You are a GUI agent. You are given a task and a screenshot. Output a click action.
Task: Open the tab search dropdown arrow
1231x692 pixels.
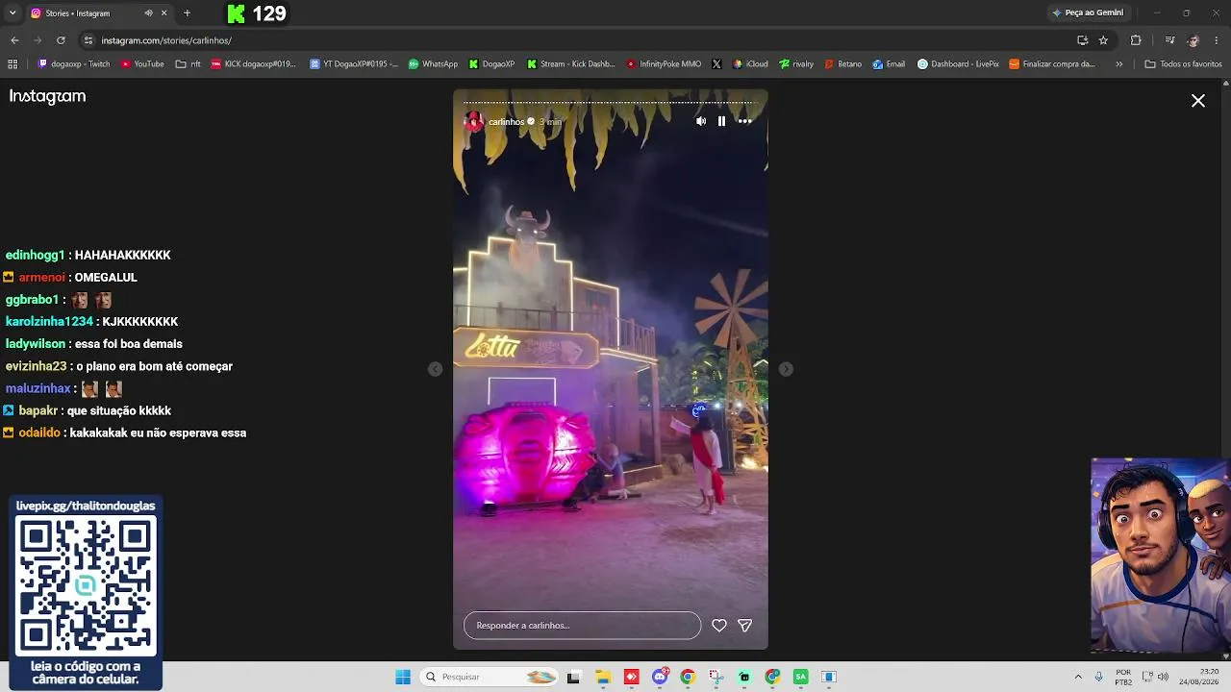[x=13, y=13]
